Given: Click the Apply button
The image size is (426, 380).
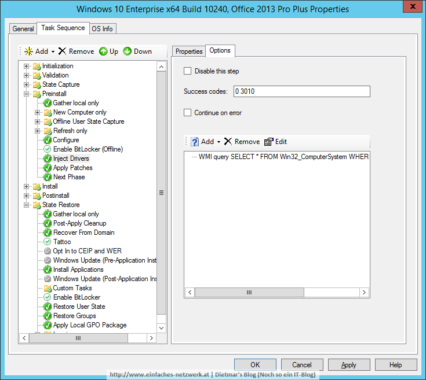Looking at the screenshot, I should 349,364.
